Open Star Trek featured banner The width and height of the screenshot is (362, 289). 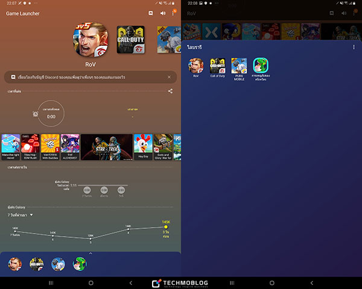pos(107,147)
